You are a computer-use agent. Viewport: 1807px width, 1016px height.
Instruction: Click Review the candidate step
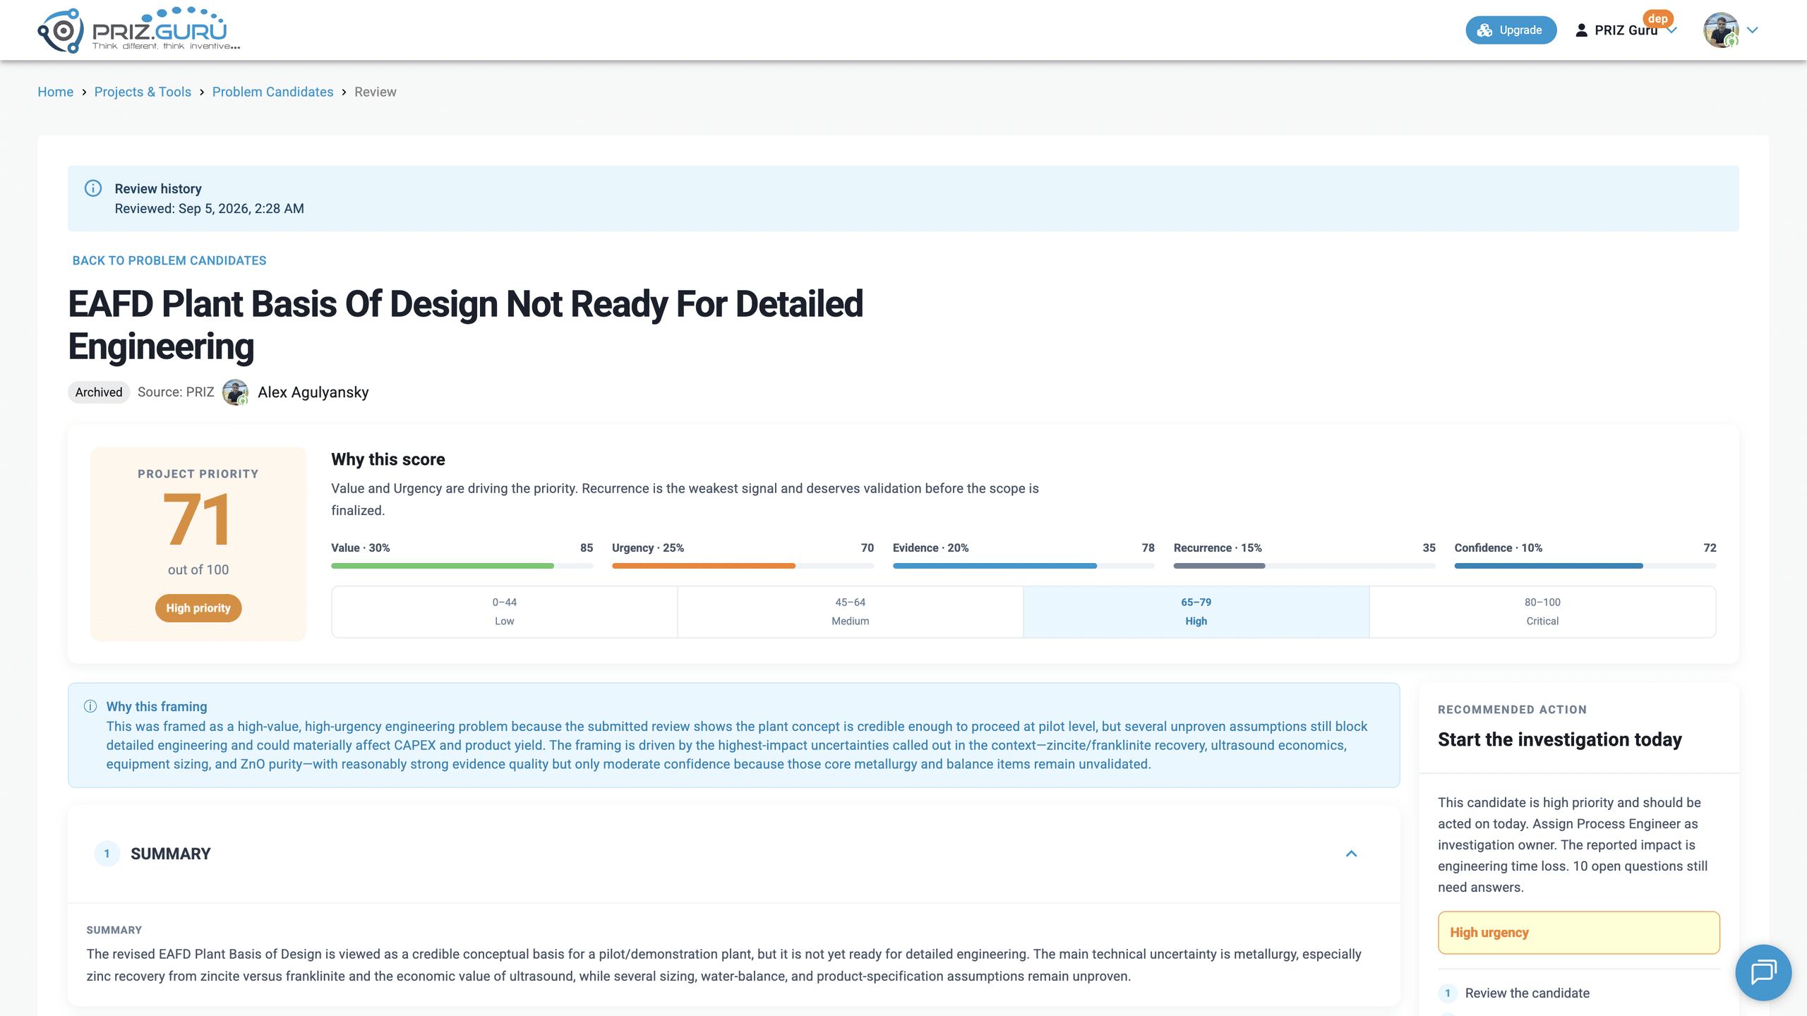pyautogui.click(x=1527, y=993)
